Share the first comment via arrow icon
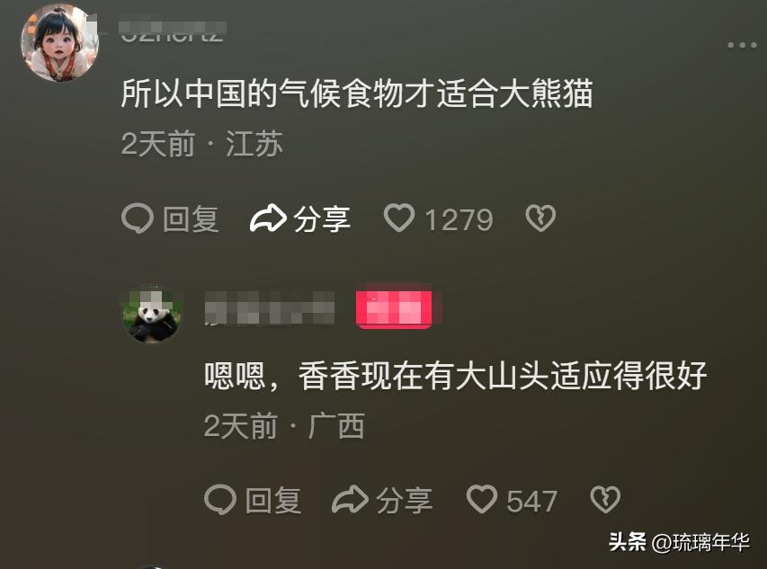The height and width of the screenshot is (569, 767). pyautogui.click(x=268, y=218)
